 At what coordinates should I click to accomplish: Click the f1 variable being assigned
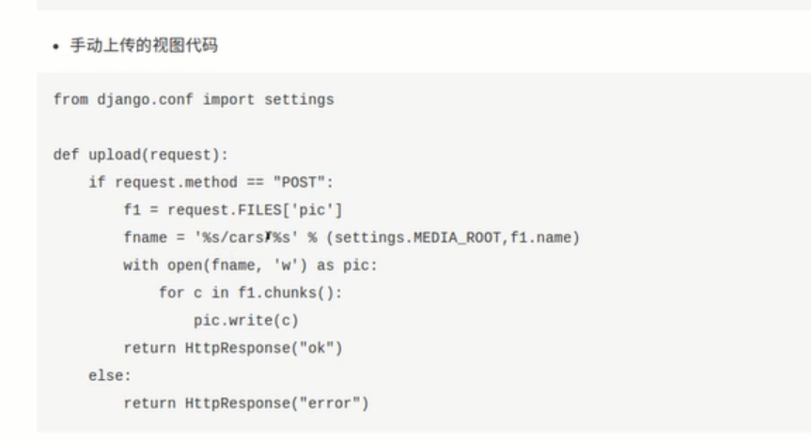coord(132,210)
